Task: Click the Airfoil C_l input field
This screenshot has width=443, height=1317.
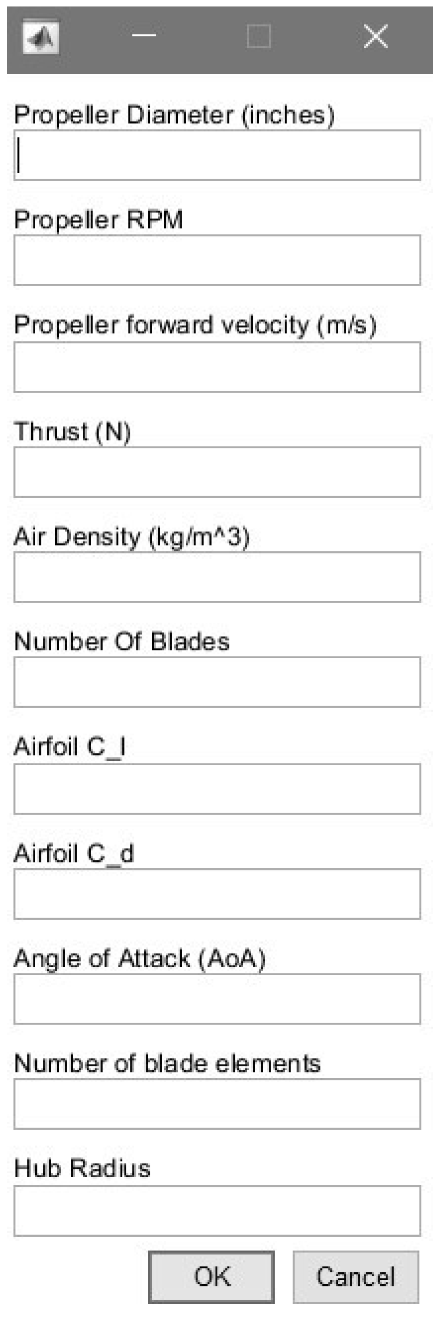Action: pyautogui.click(x=217, y=789)
